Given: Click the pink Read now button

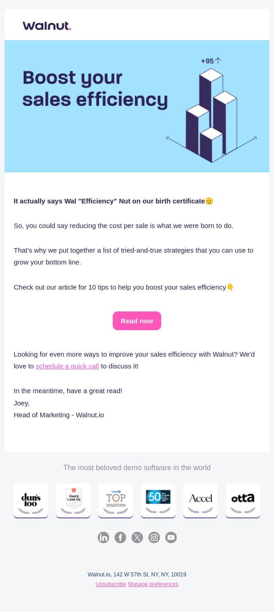Looking at the screenshot, I should (x=137, y=321).
